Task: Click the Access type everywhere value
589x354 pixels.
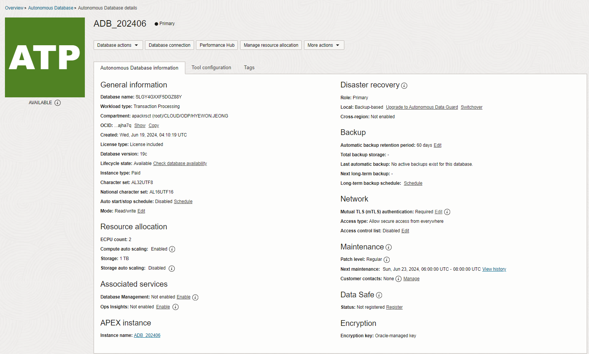Action: pyautogui.click(x=406, y=221)
